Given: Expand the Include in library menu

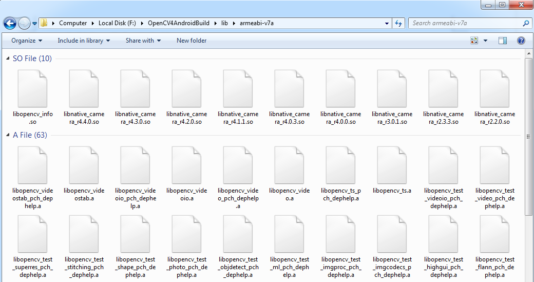Looking at the screenshot, I should pos(83,41).
